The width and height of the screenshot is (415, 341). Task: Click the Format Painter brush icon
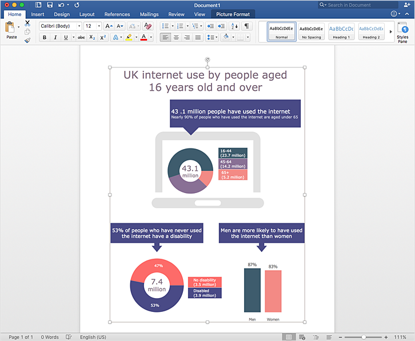27,40
